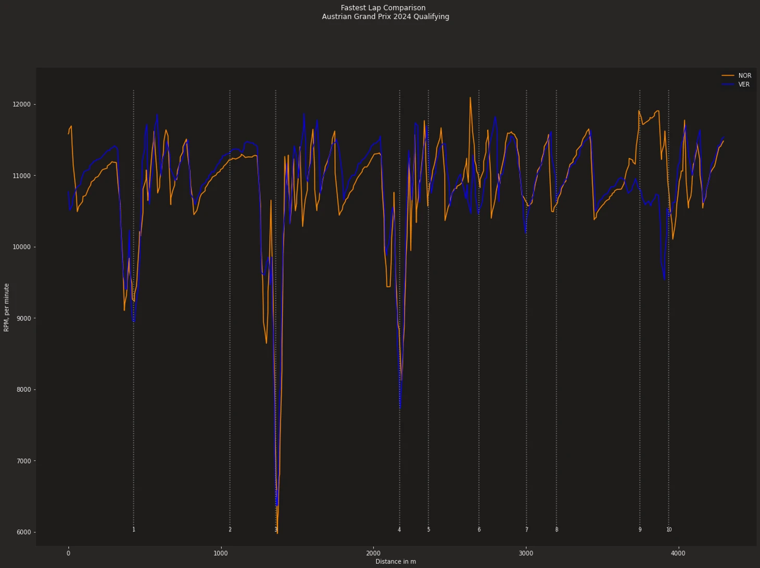Click the blue VER legend line sample
Screen dimensions: 760x568
click(x=728, y=84)
